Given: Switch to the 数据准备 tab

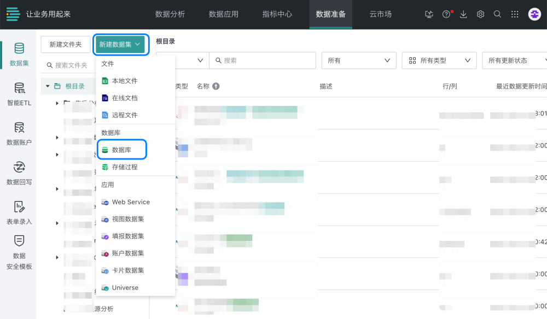Looking at the screenshot, I should (331, 14).
